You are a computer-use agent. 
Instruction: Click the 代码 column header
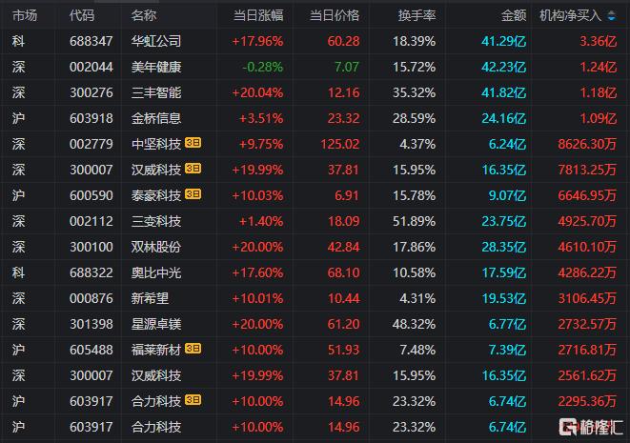pos(82,15)
